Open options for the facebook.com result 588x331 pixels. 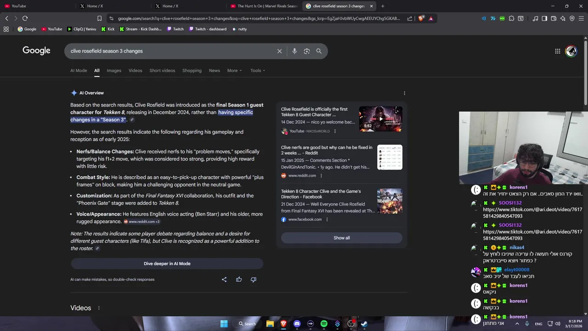click(327, 219)
